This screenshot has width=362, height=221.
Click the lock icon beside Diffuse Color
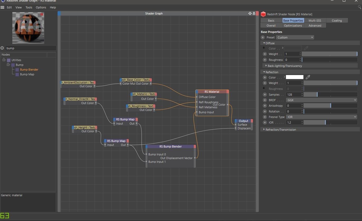[x=264, y=48]
